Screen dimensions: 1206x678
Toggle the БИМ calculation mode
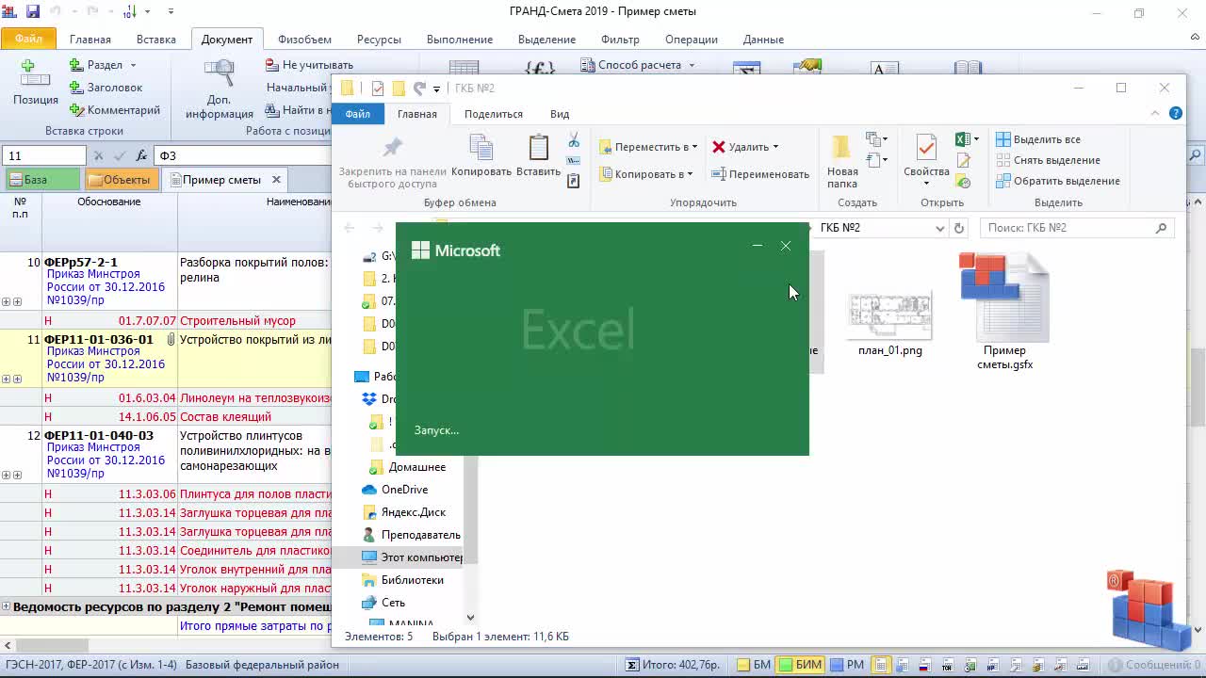pos(799,665)
